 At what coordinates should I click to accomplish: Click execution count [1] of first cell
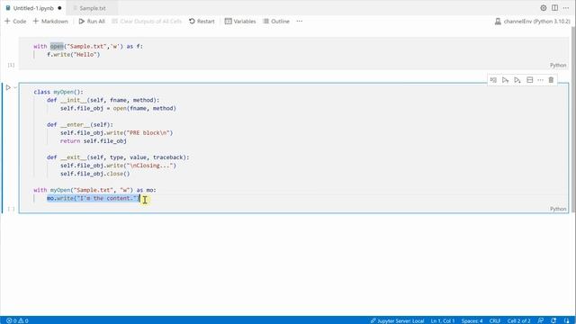[11, 65]
